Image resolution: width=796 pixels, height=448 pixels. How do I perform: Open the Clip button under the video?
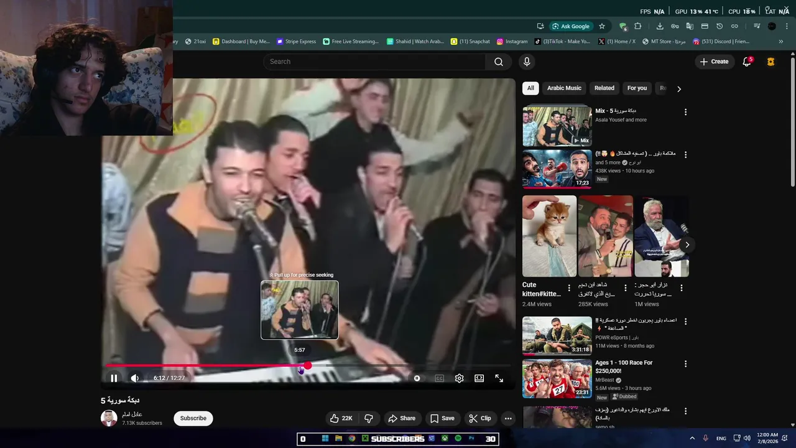pyautogui.click(x=479, y=418)
